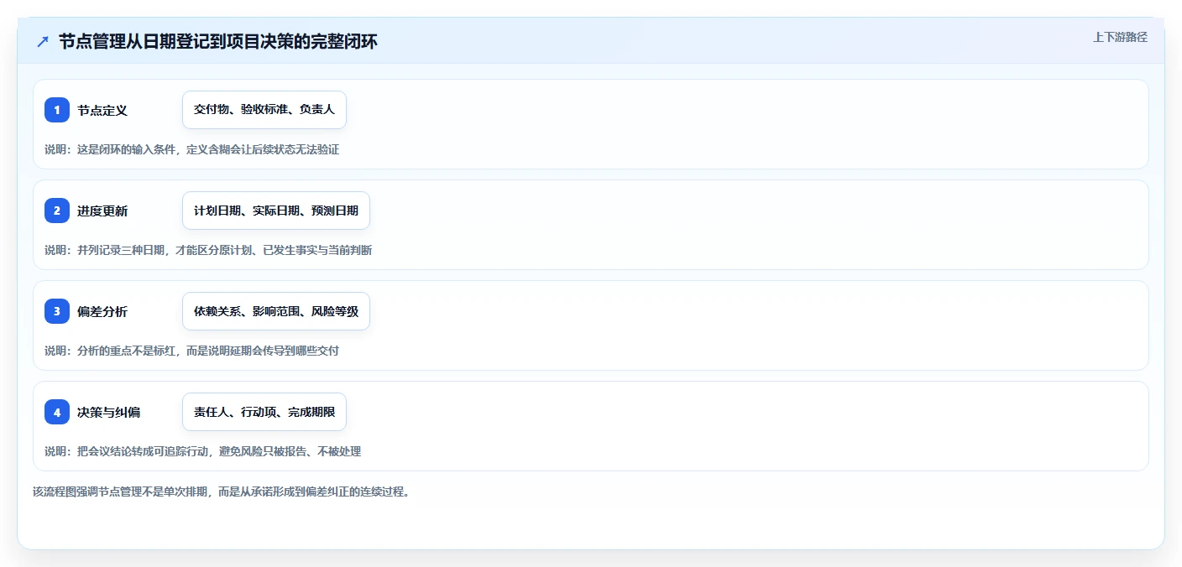
Task: Click the step 2 number badge
Action: coord(57,211)
